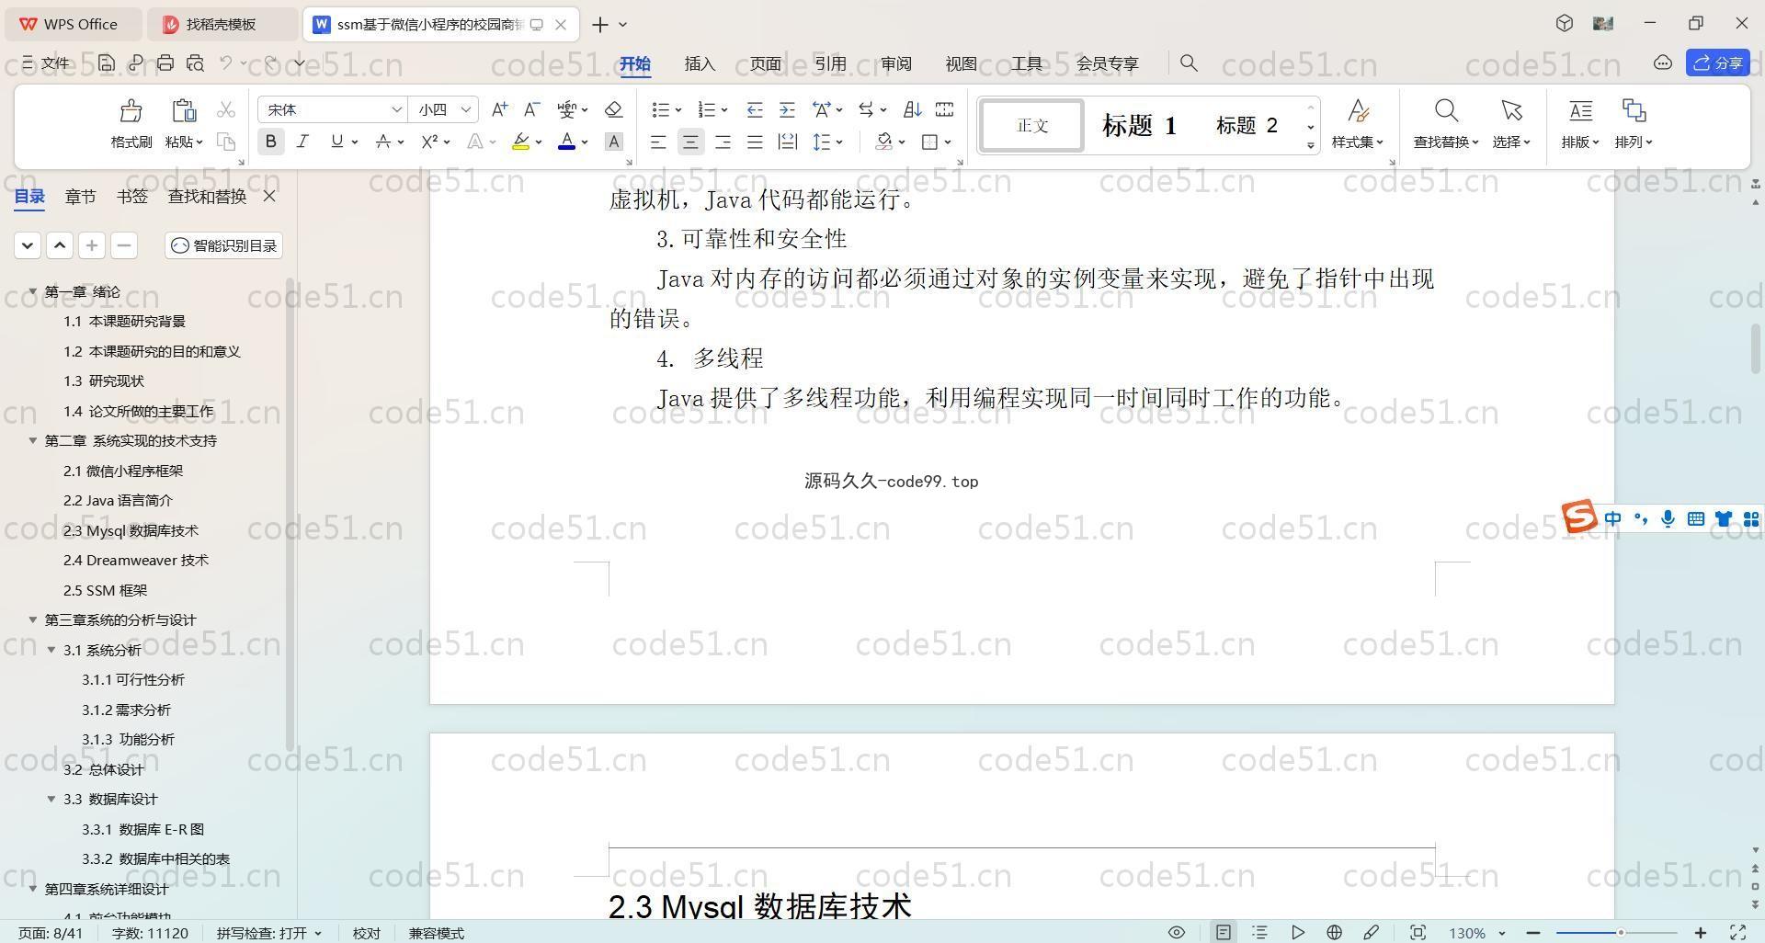Open the line spacing dropdown
This screenshot has height=943, width=1765.
click(839, 142)
